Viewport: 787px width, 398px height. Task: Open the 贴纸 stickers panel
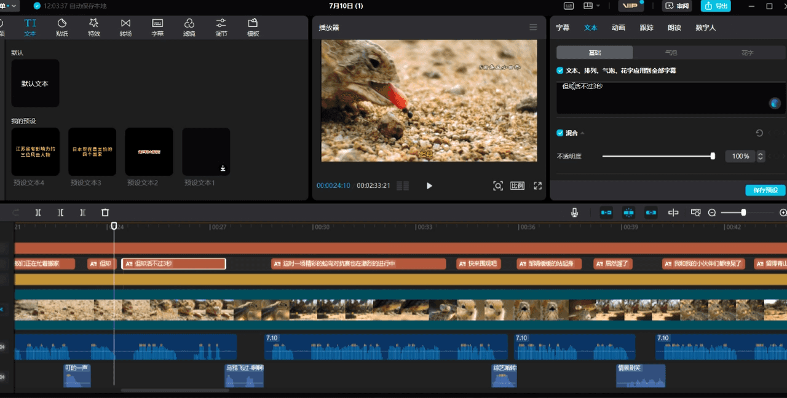(x=62, y=28)
